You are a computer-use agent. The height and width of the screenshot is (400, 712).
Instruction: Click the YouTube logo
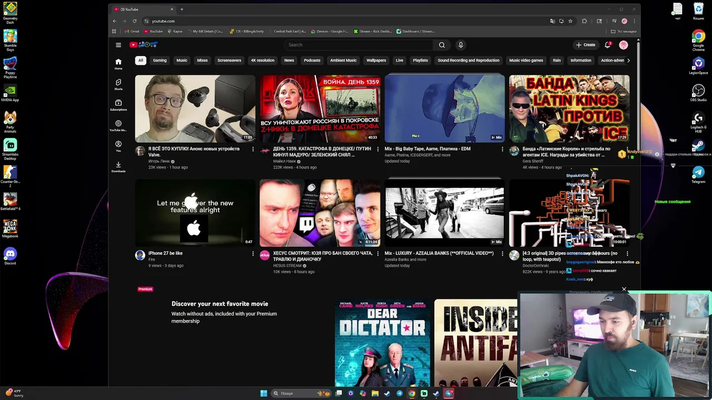[144, 45]
